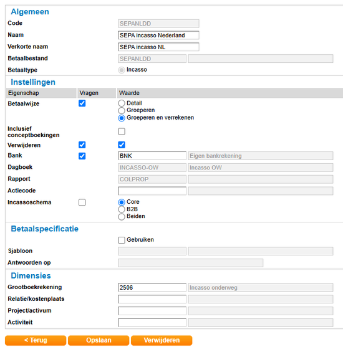Click the Dagboek field INCASSO-OW
The height and width of the screenshot is (352, 343).
click(152, 168)
